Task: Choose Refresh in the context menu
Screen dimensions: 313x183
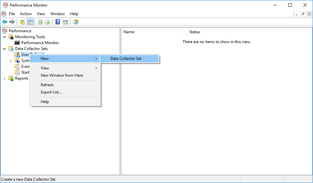Action: coord(65,85)
